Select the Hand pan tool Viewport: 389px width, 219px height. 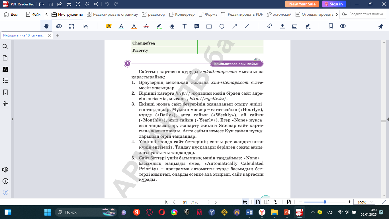point(46,26)
